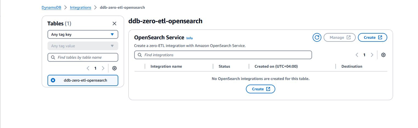
Task: Open the Any tag value dropdown
Action: (x=83, y=46)
